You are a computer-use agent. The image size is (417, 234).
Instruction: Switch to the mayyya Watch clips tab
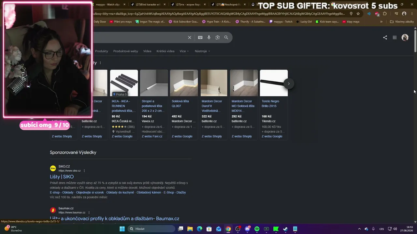coord(108,5)
